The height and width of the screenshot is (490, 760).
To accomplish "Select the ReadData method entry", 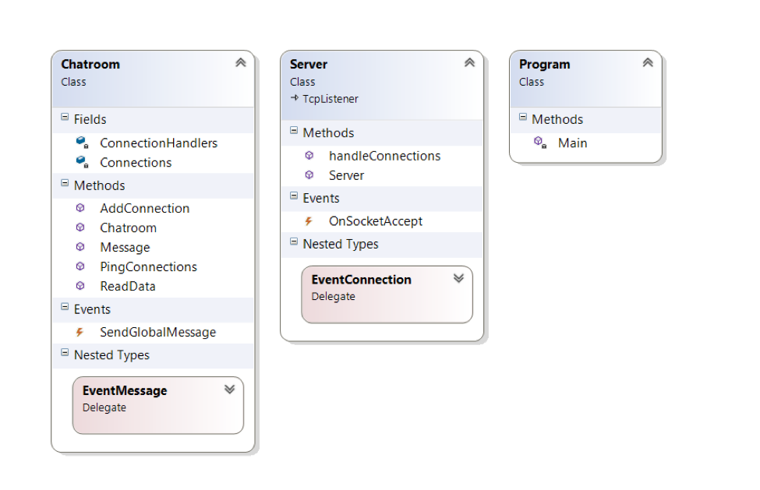I will 127,286.
